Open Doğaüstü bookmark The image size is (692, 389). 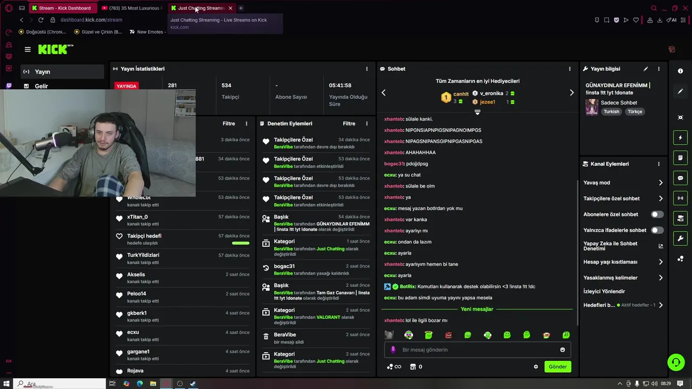coord(42,32)
